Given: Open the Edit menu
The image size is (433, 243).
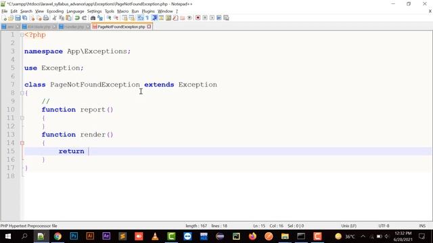Looking at the screenshot, I should coord(14,11).
